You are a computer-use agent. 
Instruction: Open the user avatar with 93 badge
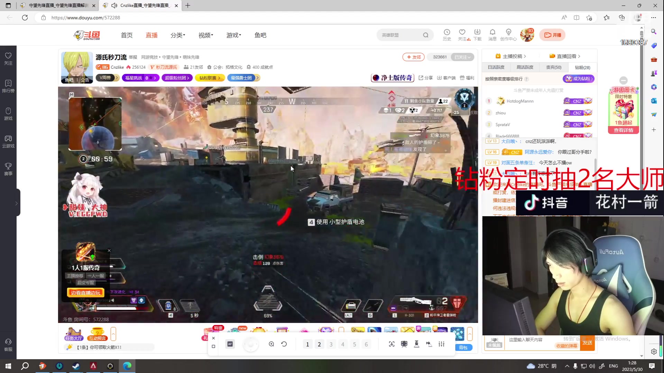(x=527, y=35)
